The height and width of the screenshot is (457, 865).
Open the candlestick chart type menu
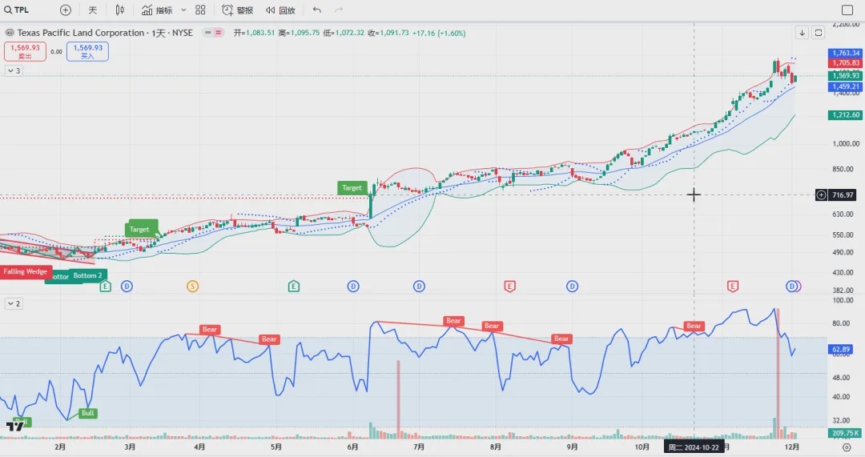(x=120, y=10)
